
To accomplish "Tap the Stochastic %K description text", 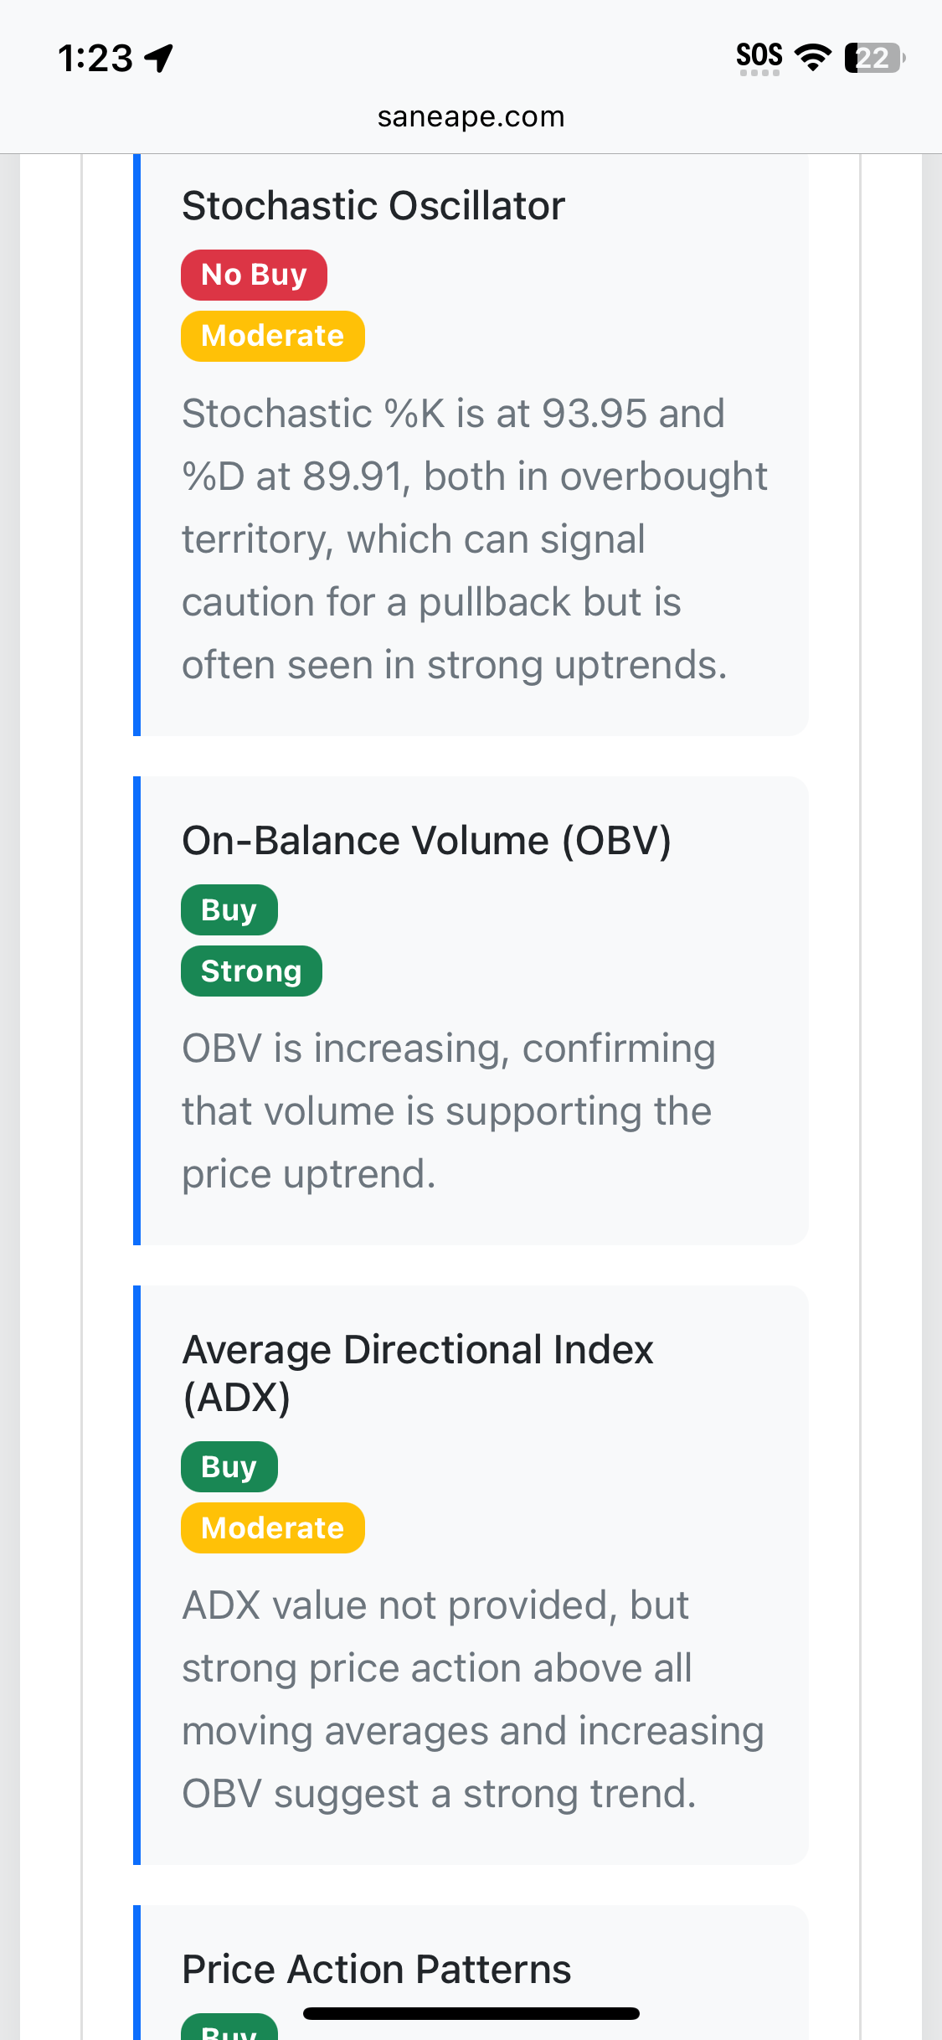I will [x=475, y=539].
